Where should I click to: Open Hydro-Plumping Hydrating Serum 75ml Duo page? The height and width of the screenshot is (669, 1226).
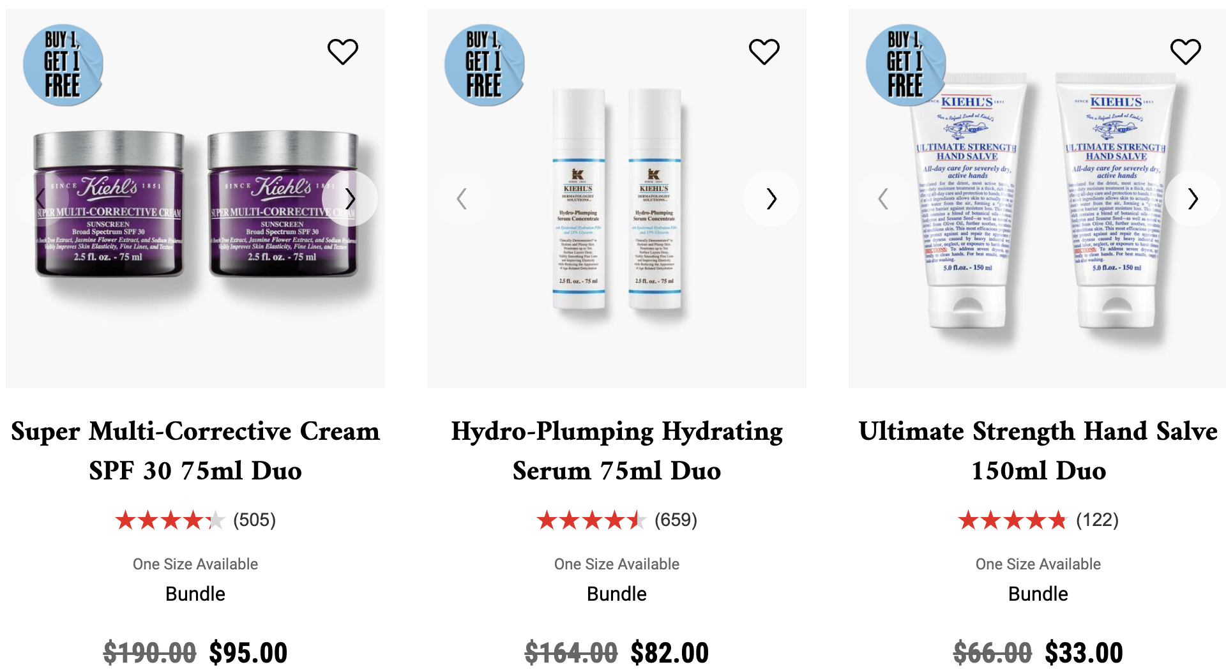tap(617, 451)
